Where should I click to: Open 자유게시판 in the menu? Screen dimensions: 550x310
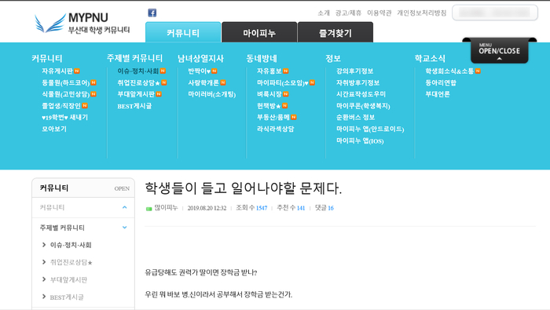[x=57, y=71]
